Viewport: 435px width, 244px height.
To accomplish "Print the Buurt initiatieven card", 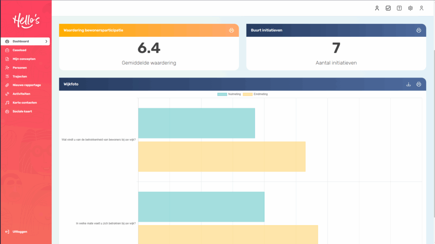I will click(x=418, y=30).
